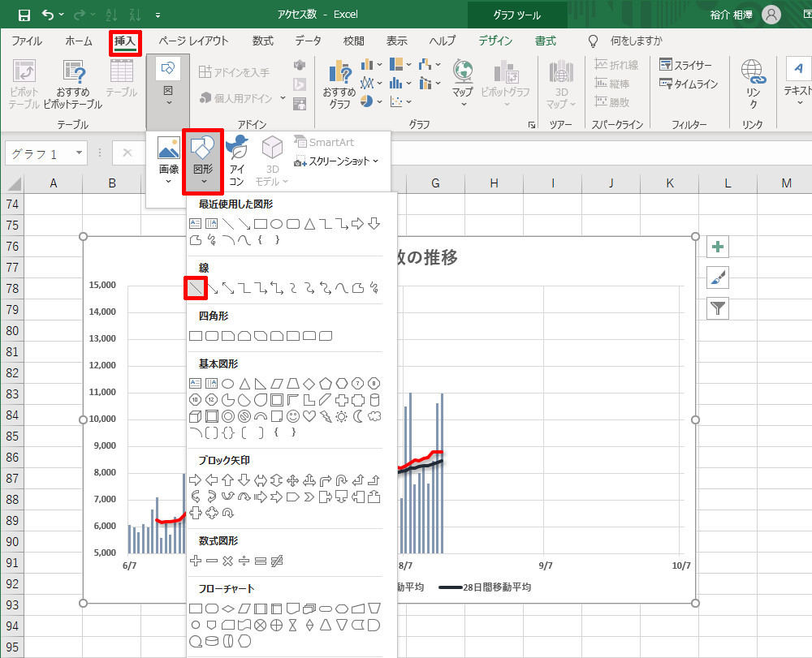Open the chart 書式 tab
The image size is (812, 658).
click(x=546, y=41)
